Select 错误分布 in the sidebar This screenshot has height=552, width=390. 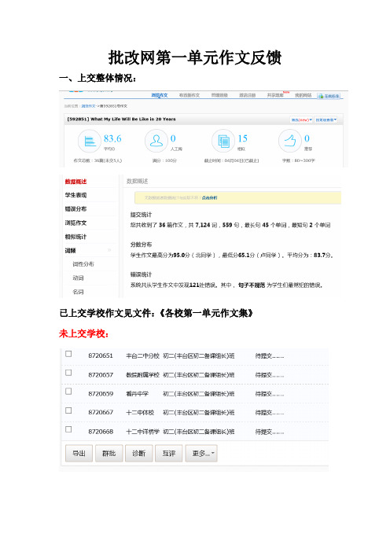(75, 208)
